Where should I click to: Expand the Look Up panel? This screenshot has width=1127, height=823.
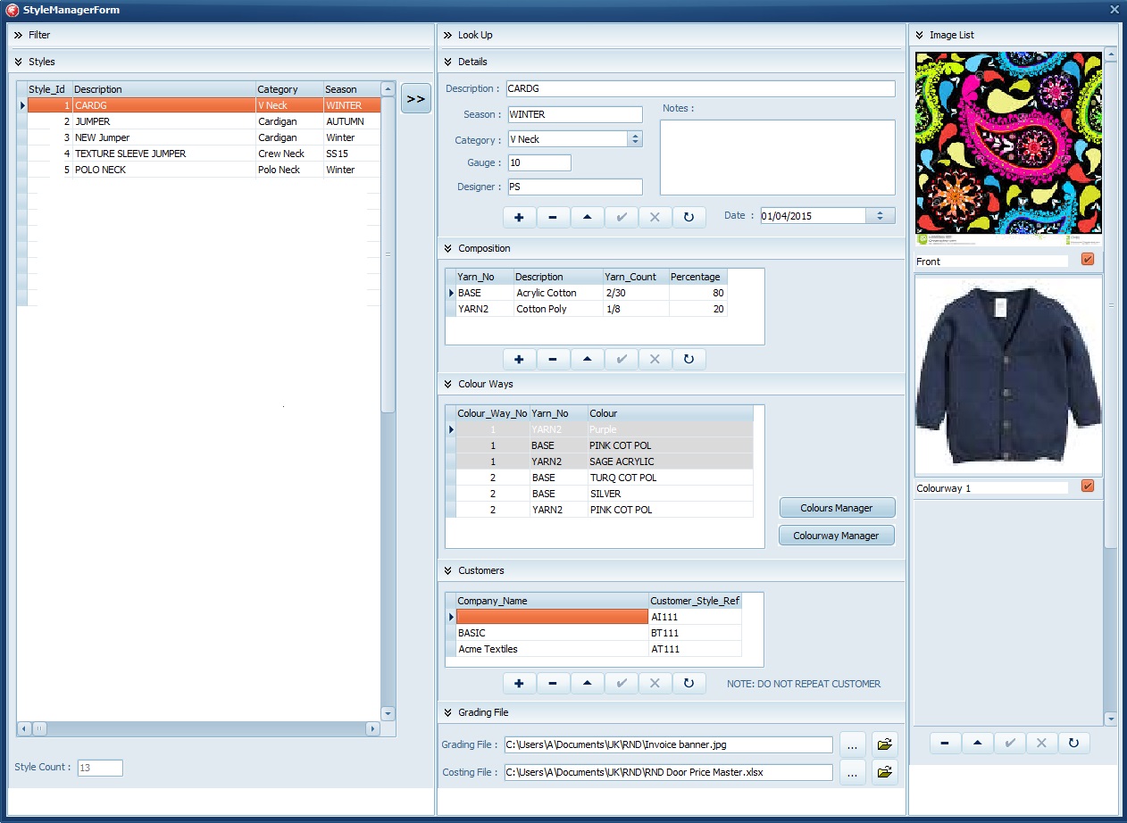tap(447, 35)
